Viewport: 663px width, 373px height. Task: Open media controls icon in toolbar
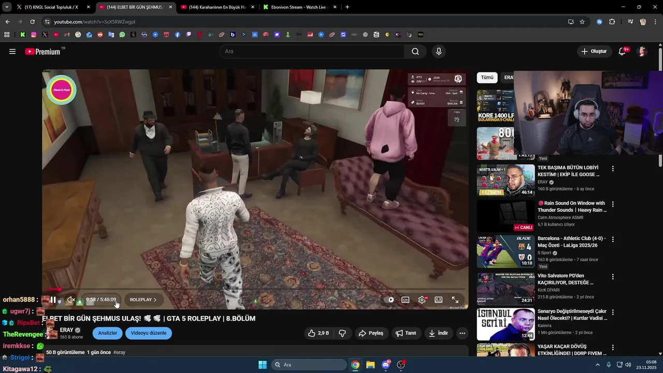coord(630,22)
